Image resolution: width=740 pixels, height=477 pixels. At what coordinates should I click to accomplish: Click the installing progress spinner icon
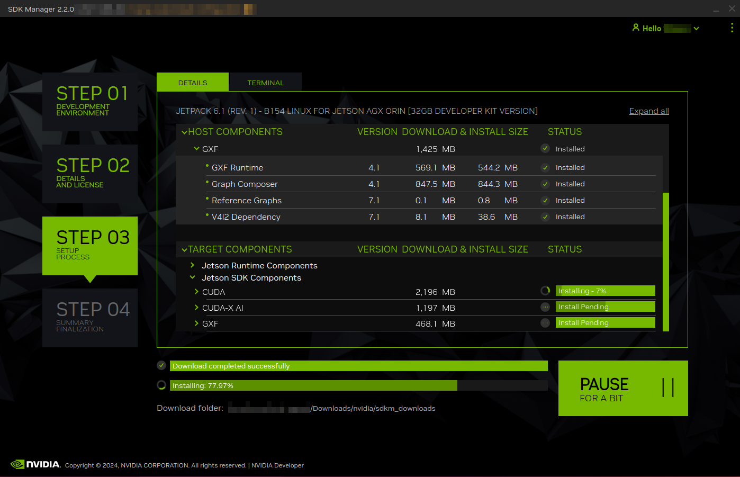click(x=161, y=385)
